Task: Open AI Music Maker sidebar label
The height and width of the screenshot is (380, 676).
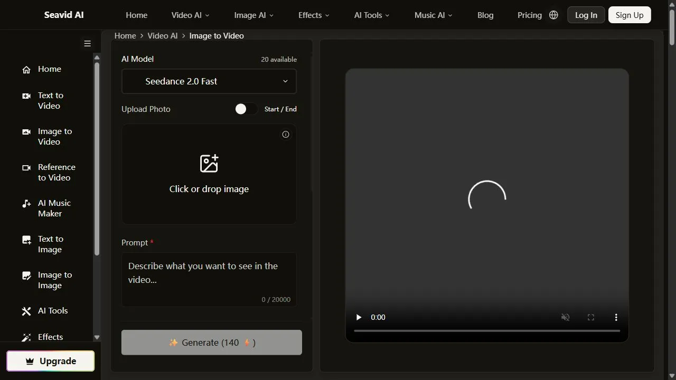Action: pyautogui.click(x=54, y=208)
